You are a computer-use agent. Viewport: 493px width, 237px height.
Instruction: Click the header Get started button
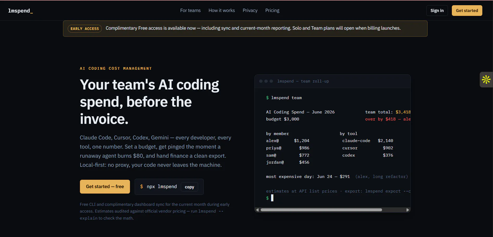click(467, 10)
